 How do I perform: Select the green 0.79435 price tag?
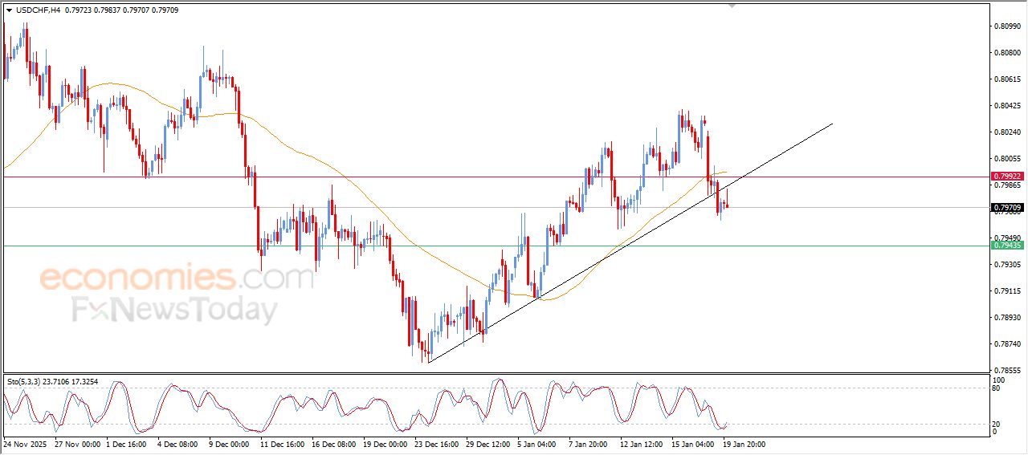(x=1007, y=246)
